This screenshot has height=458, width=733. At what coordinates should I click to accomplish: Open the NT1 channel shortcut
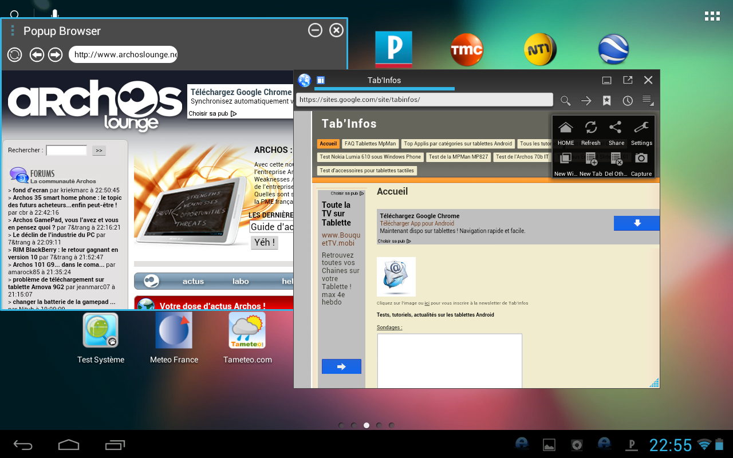[x=540, y=49]
